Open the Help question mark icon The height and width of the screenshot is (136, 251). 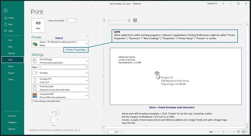pyautogui.click(x=223, y=3)
